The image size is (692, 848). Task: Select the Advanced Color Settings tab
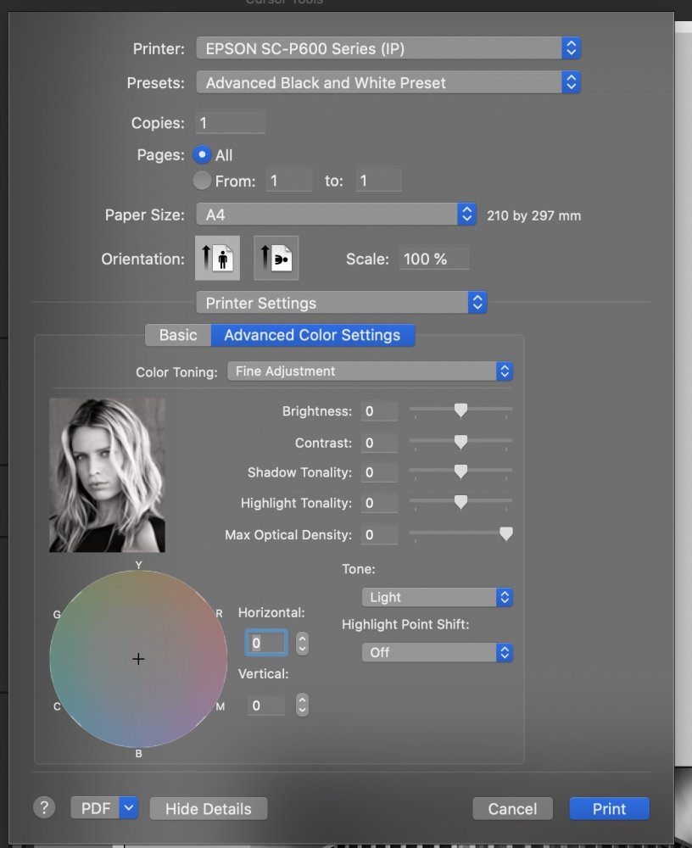click(x=312, y=335)
